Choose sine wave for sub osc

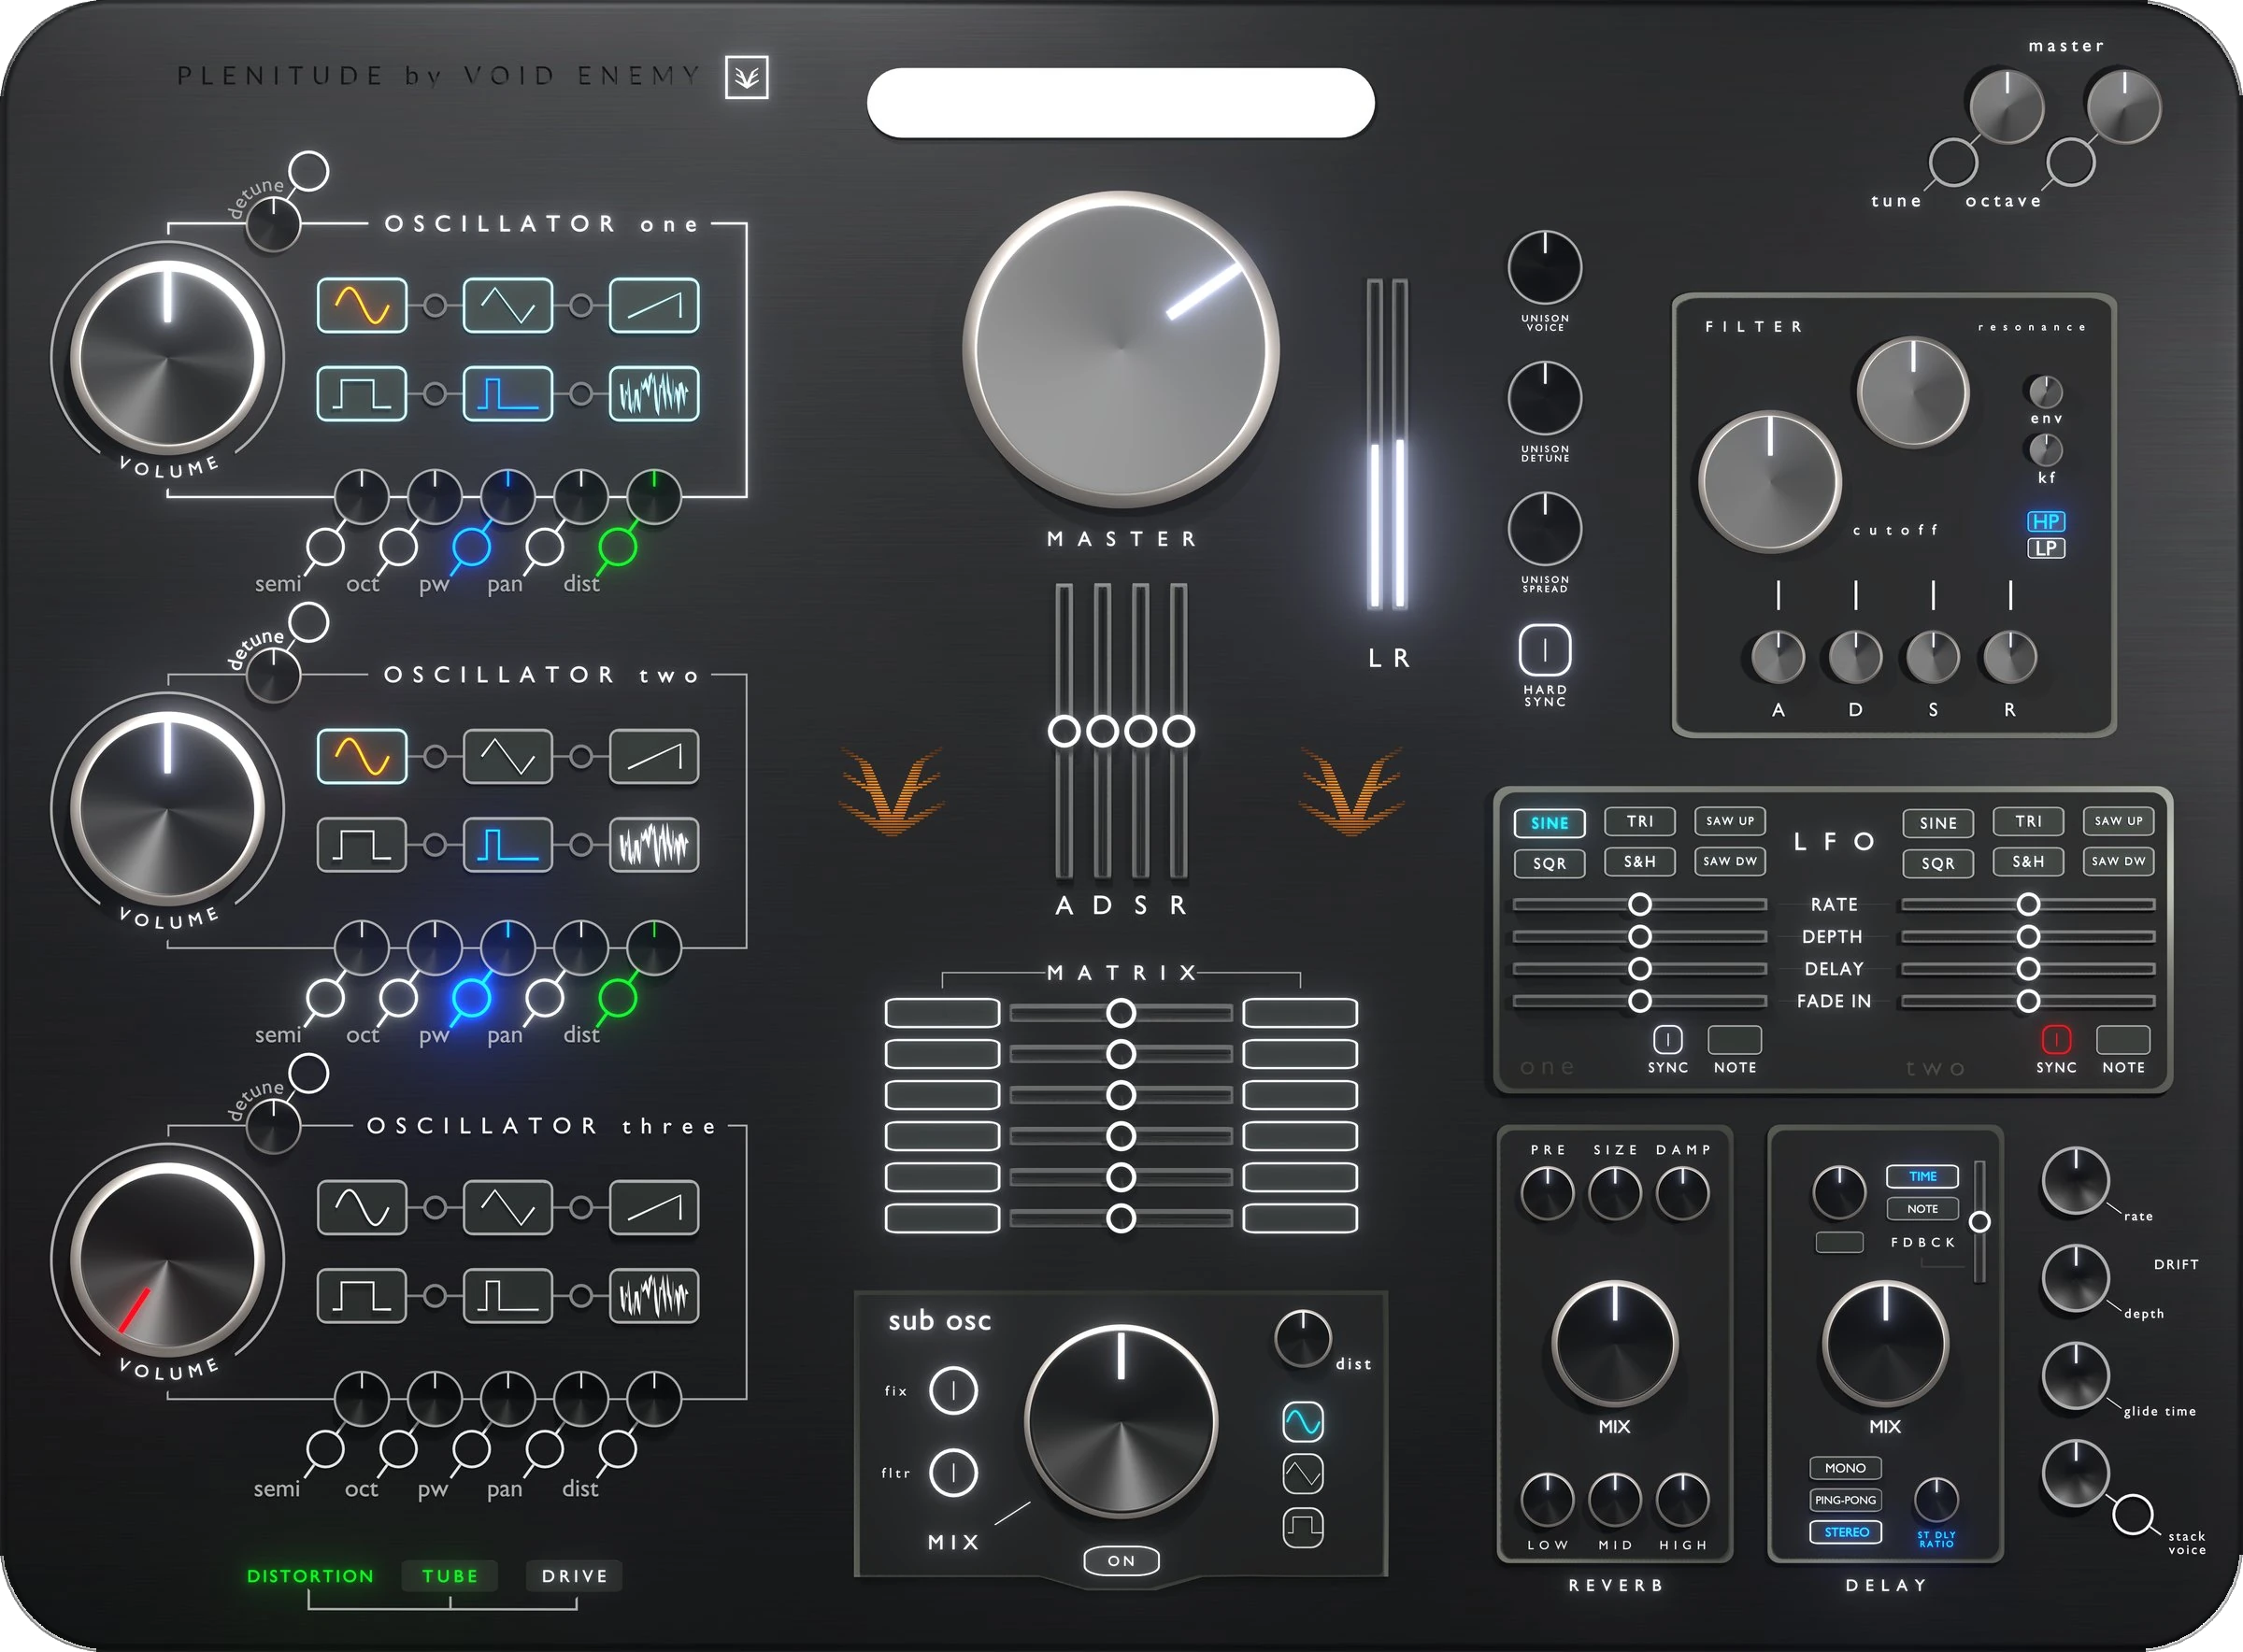pos(1303,1421)
